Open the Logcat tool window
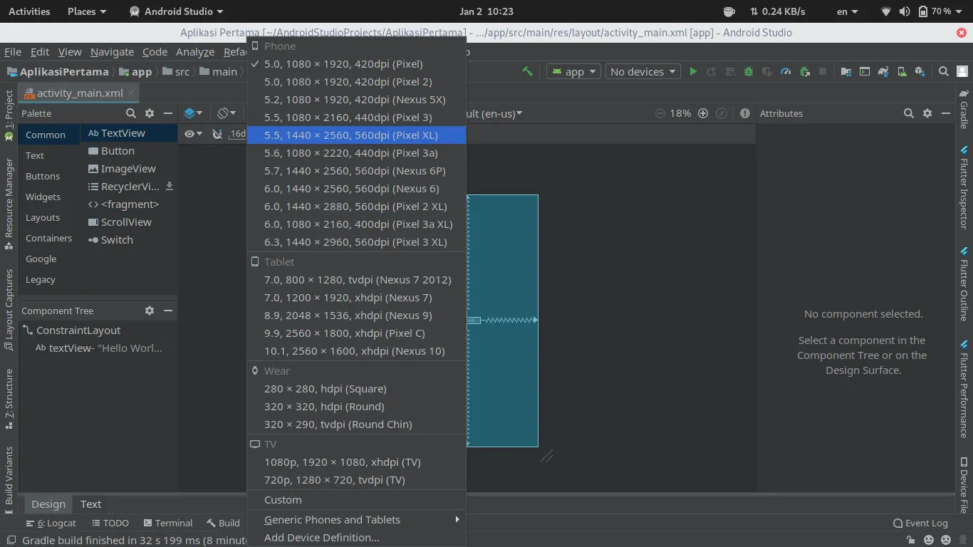Screen dimensions: 973x547 point(51,523)
